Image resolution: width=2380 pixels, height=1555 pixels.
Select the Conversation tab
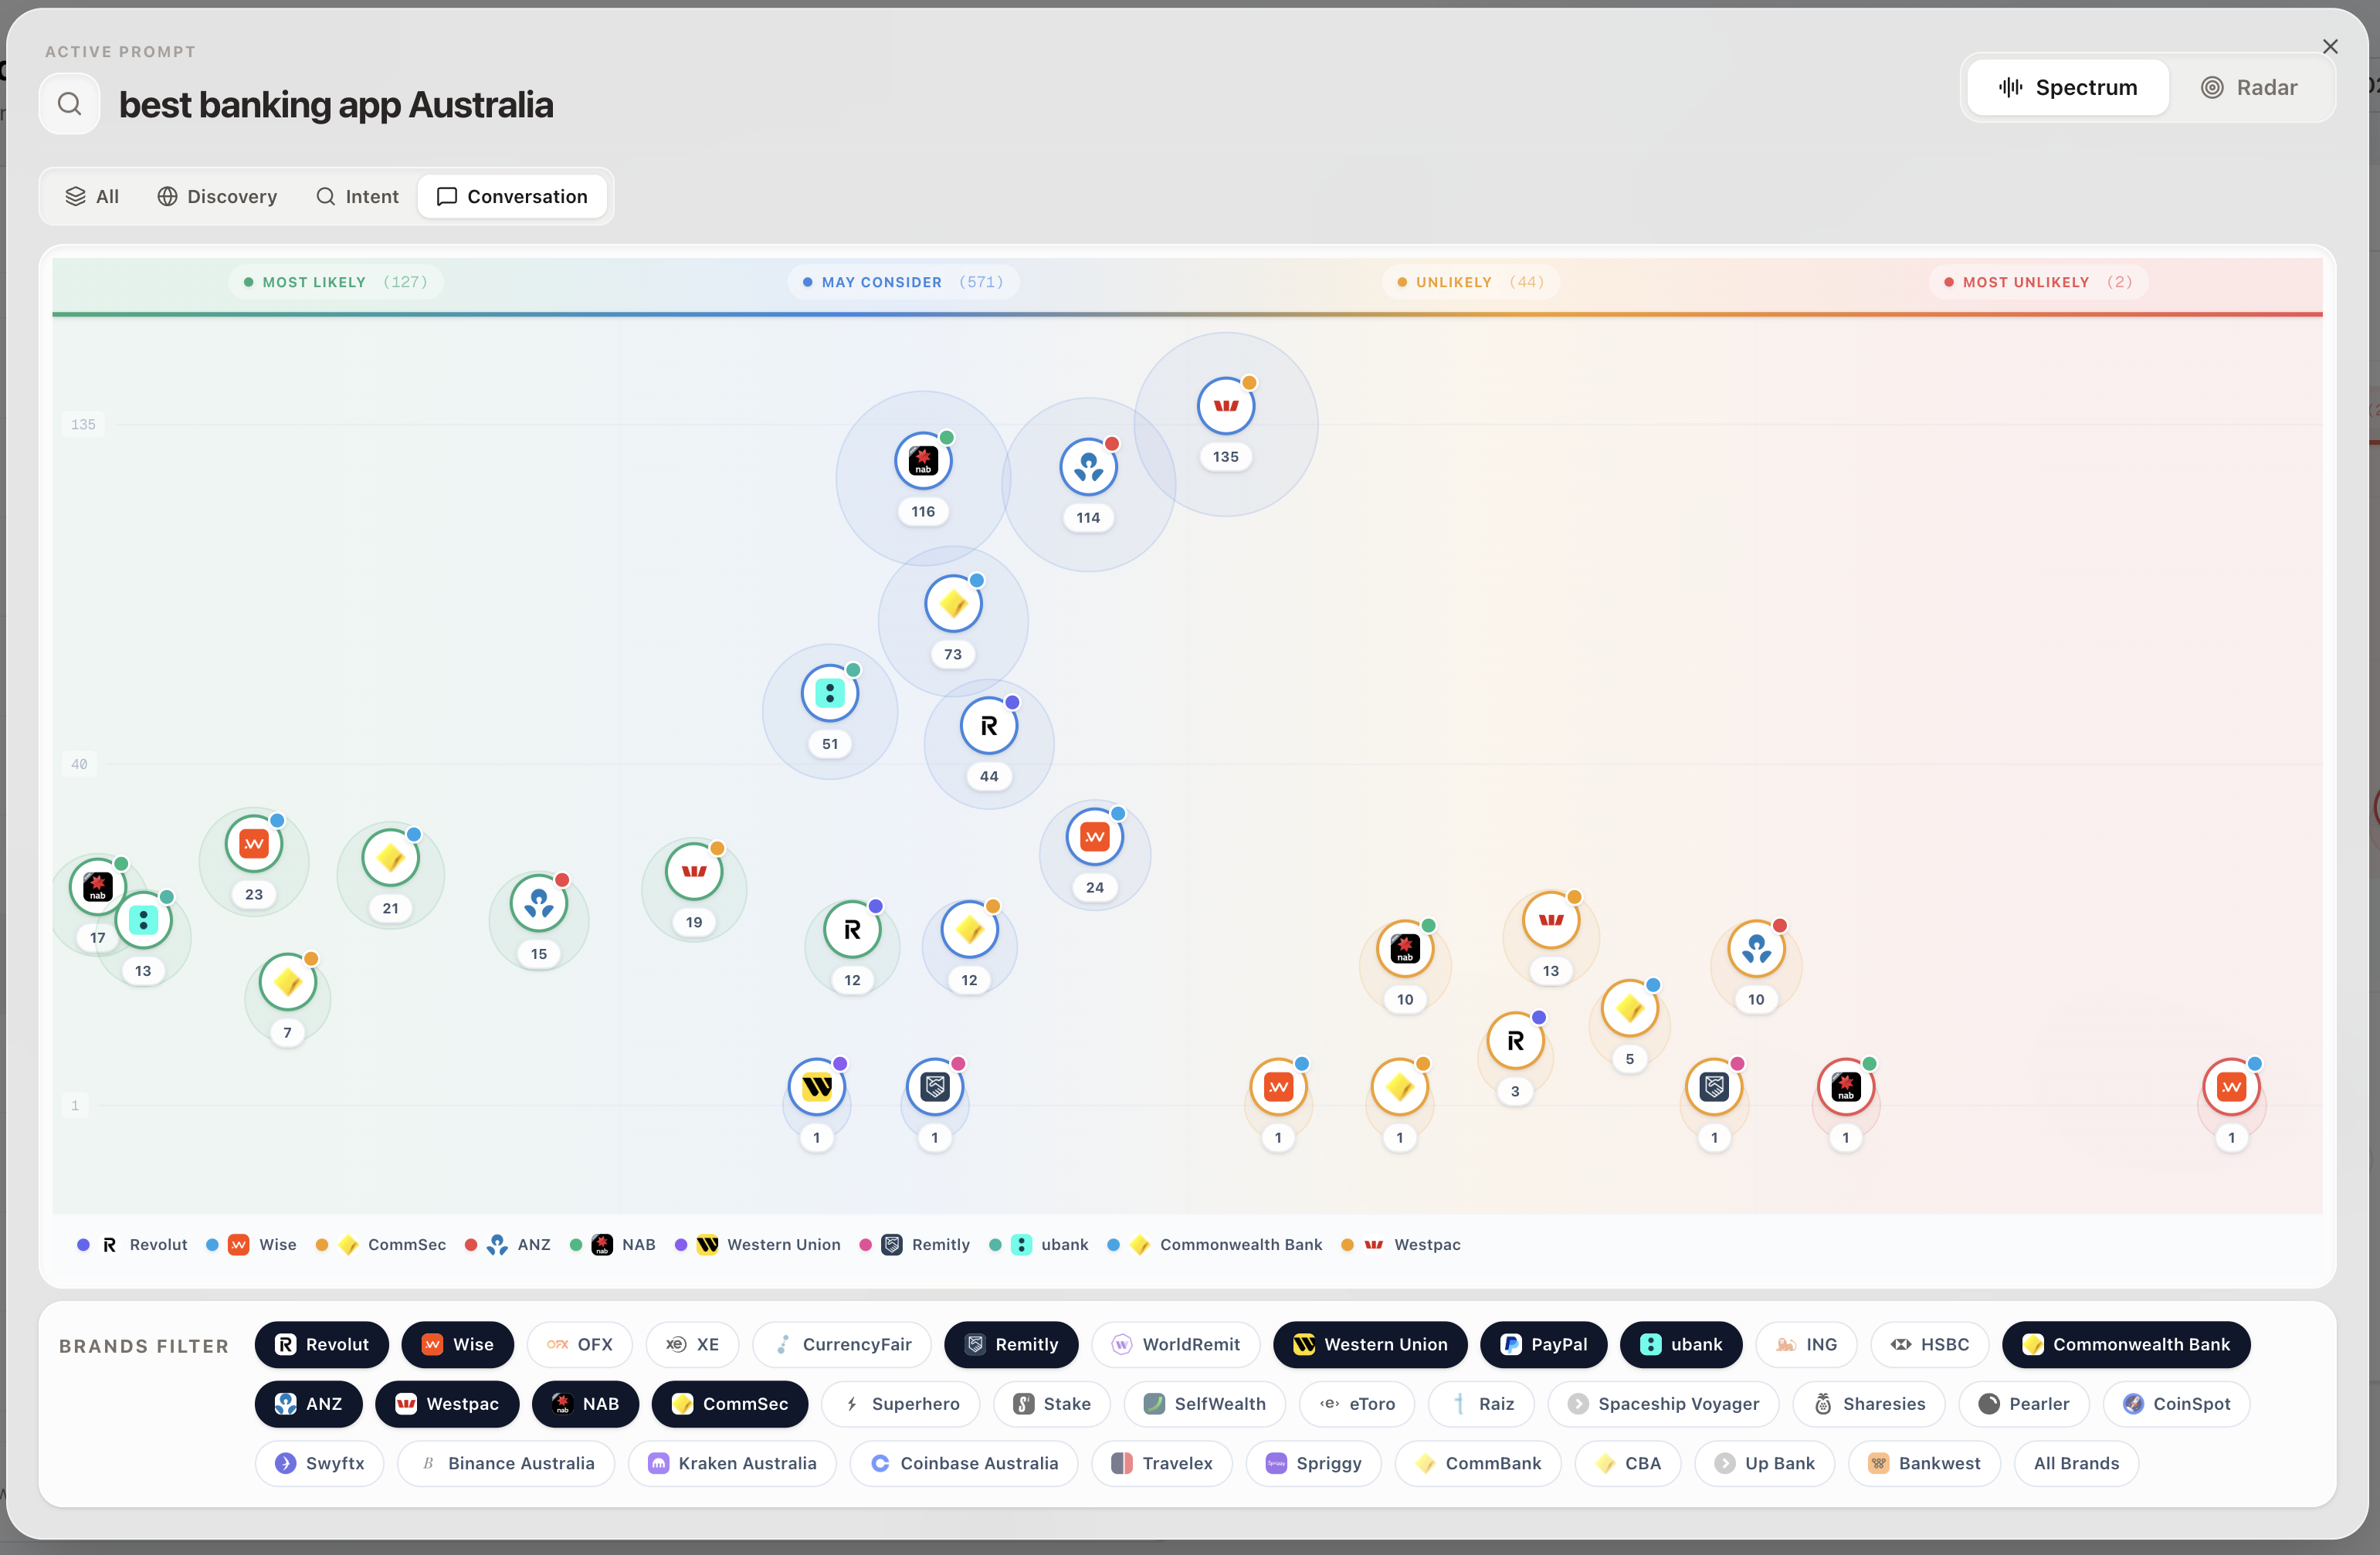pos(513,196)
